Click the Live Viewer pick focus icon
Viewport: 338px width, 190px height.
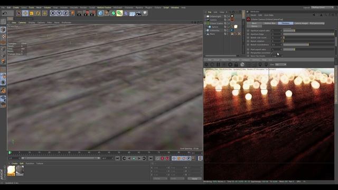[x=260, y=64]
